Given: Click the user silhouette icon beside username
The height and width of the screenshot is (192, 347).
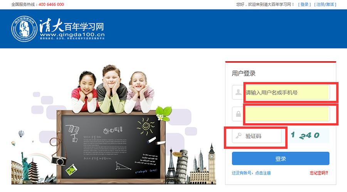Looking at the screenshot, I should coord(238,92).
